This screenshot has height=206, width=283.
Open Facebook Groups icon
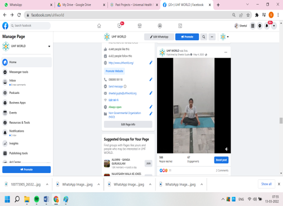tap(160, 26)
